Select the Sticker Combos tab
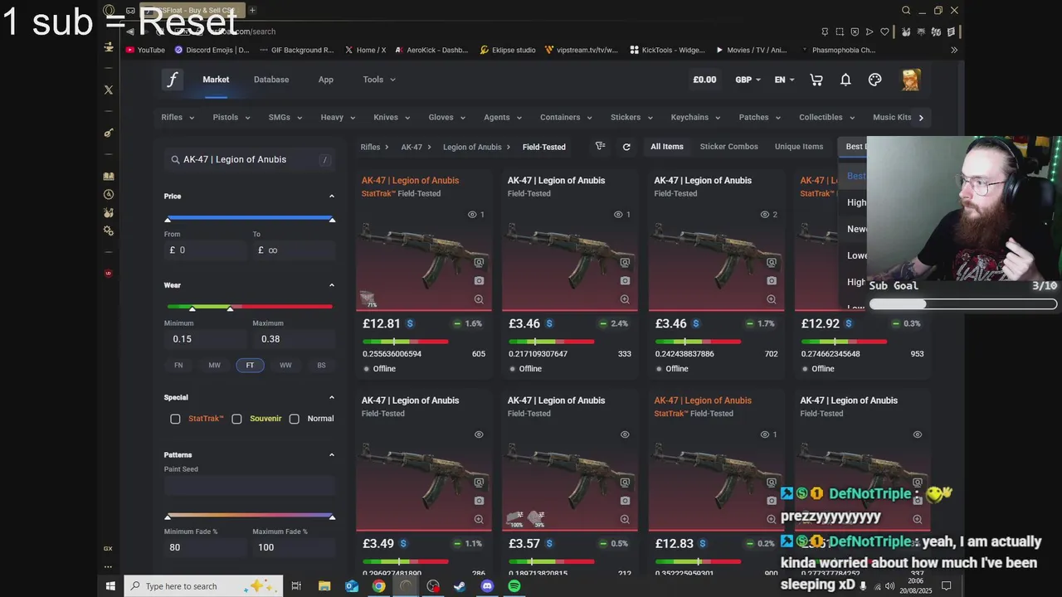This screenshot has height=597, width=1062. click(729, 147)
